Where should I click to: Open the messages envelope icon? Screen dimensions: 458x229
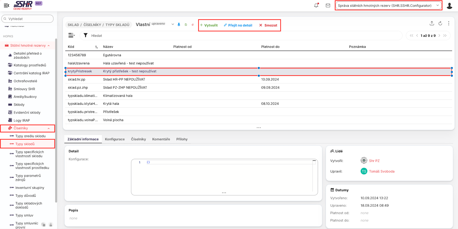(x=328, y=5)
